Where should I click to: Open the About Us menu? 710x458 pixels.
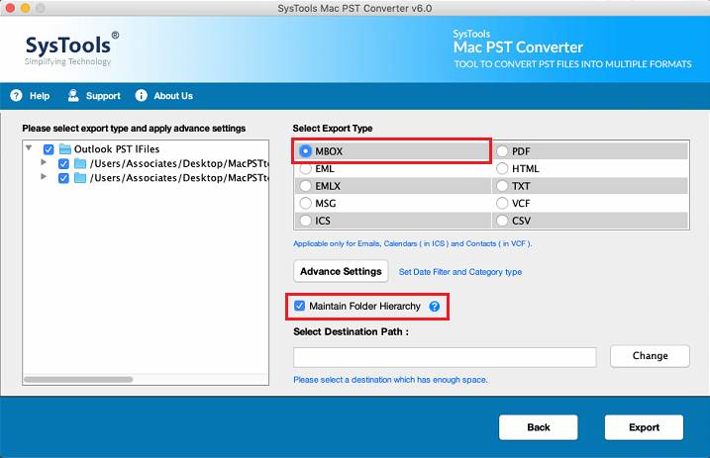(173, 96)
